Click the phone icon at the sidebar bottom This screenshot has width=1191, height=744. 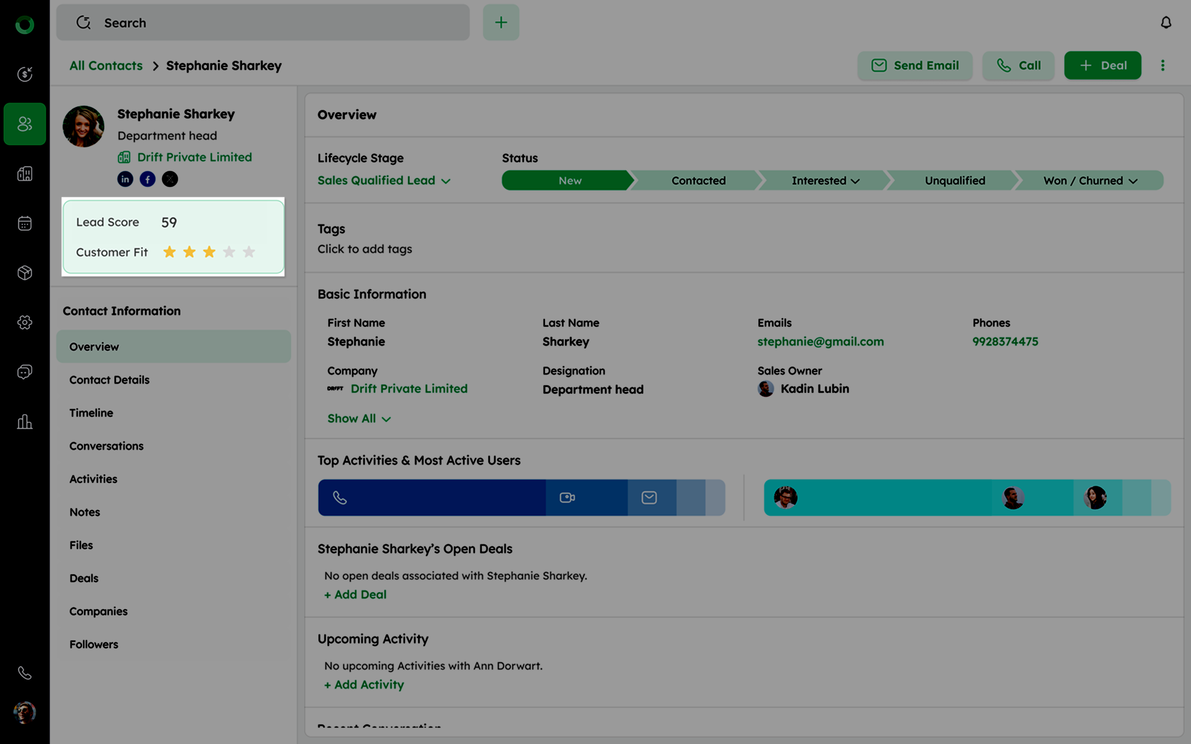pos(24,673)
